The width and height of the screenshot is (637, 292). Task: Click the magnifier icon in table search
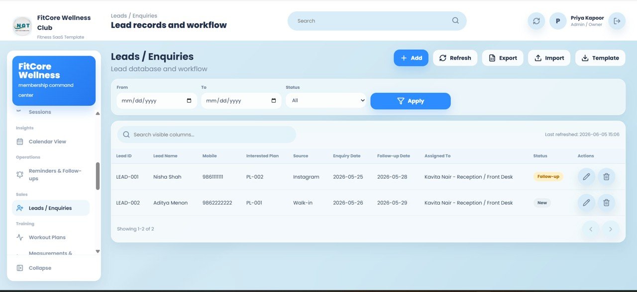126,135
